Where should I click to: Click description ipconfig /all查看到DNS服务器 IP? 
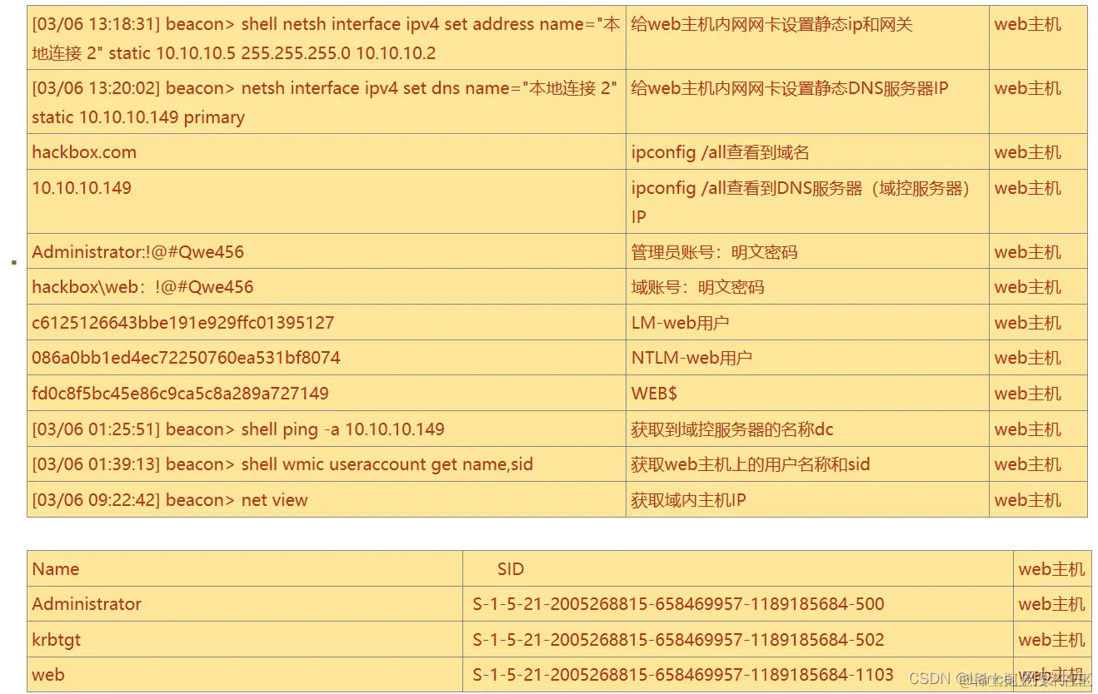point(801,202)
